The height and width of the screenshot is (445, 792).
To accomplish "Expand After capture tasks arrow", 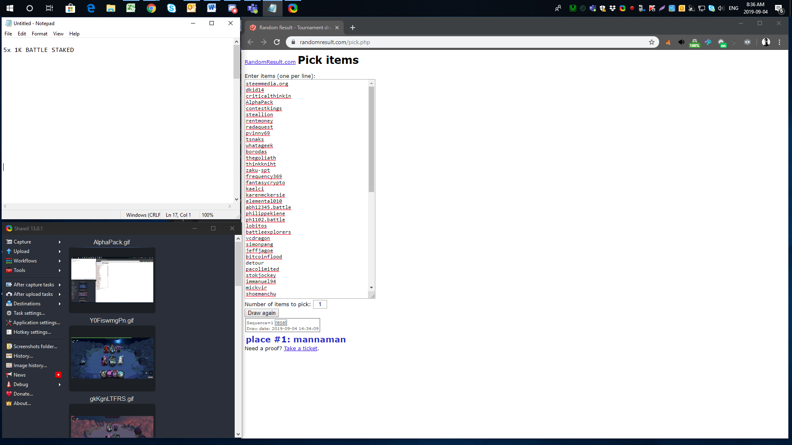I will tap(60, 285).
